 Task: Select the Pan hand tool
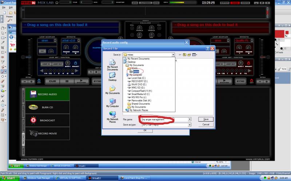3,28
